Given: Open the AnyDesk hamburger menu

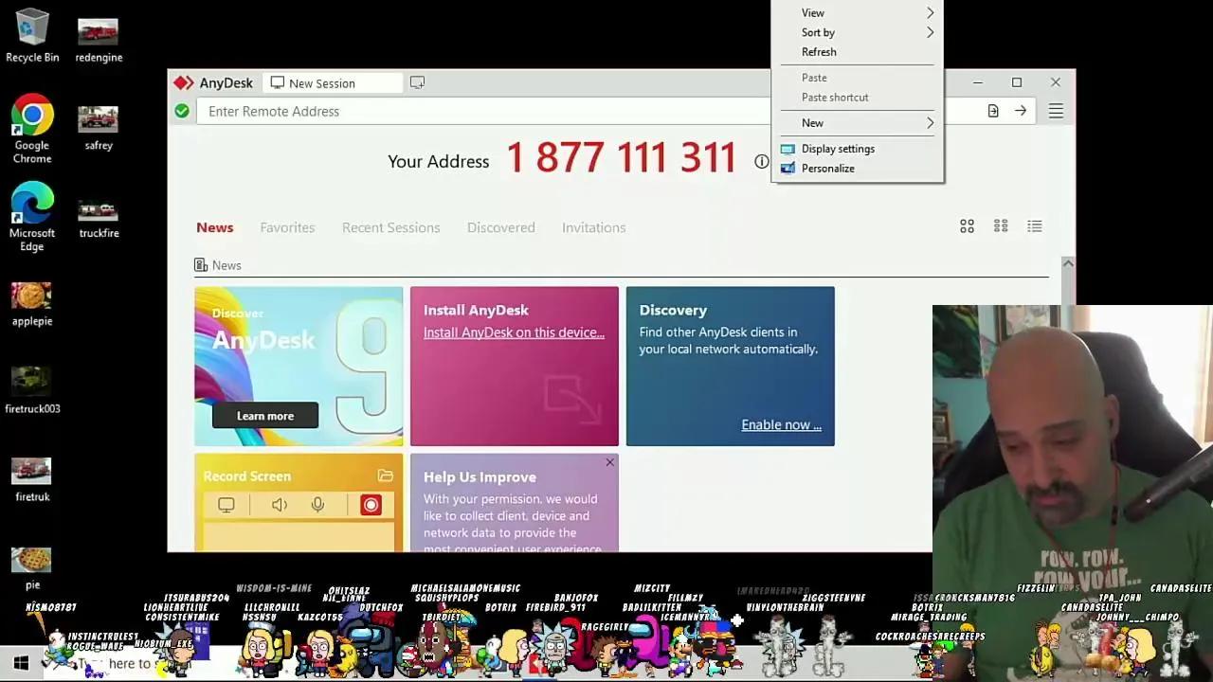Looking at the screenshot, I should [x=1056, y=112].
